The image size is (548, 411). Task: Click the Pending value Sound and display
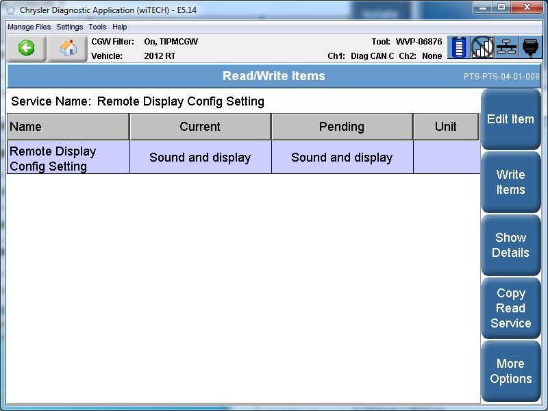point(342,158)
